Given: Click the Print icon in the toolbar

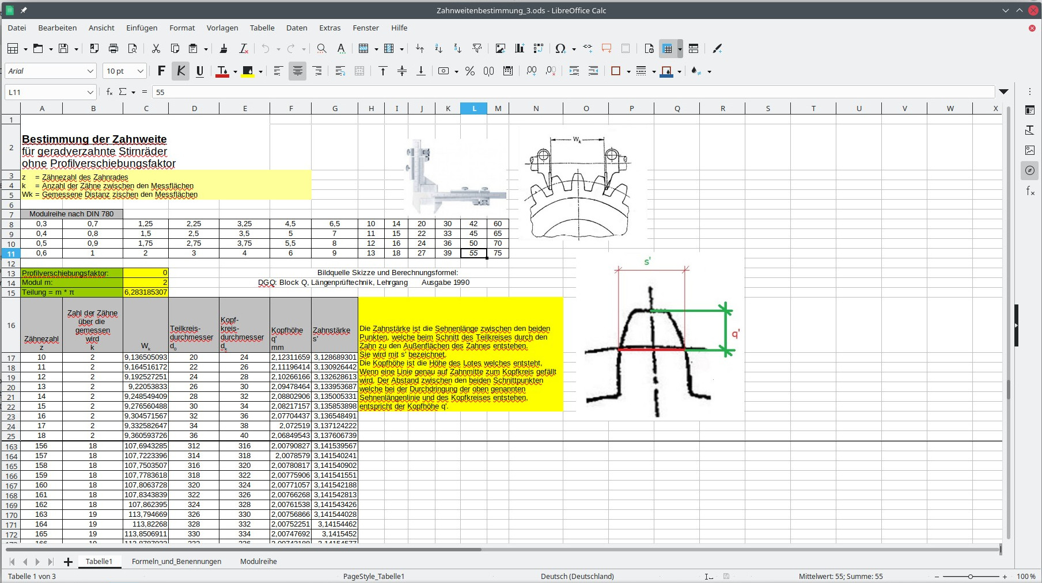Looking at the screenshot, I should click(x=113, y=49).
